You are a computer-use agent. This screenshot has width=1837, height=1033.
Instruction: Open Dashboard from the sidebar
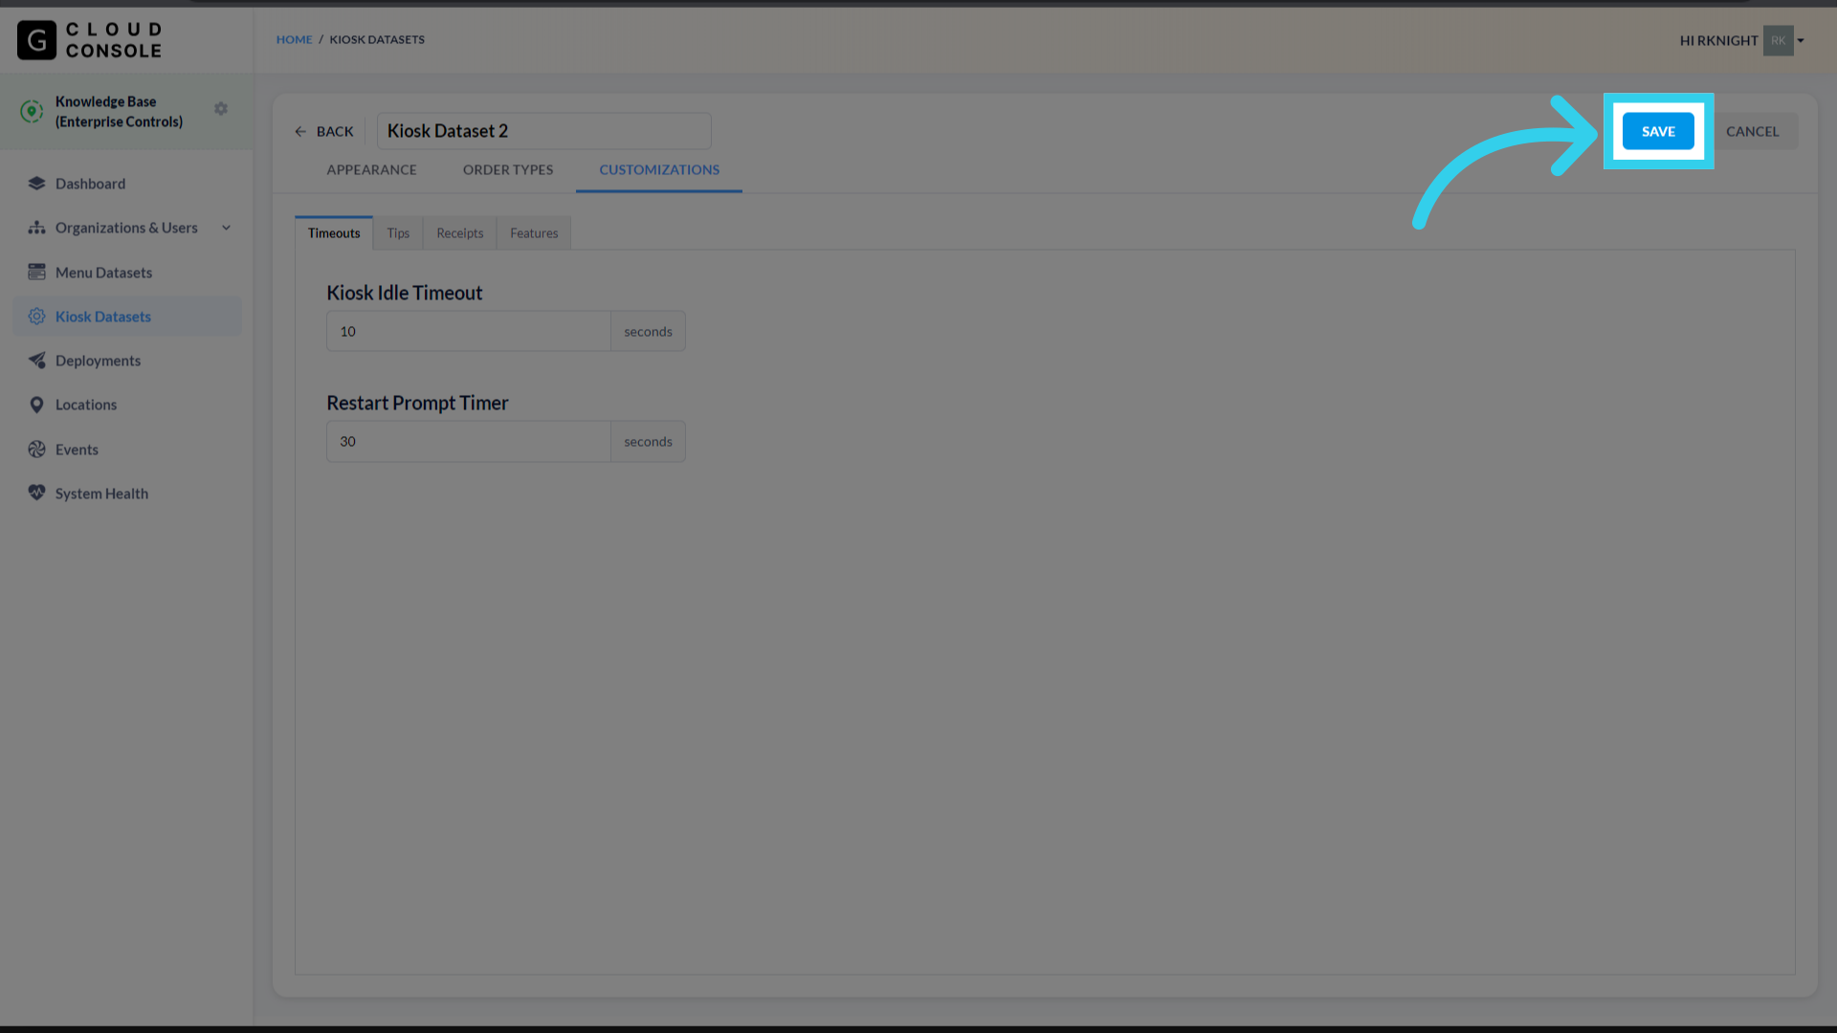coord(127,184)
